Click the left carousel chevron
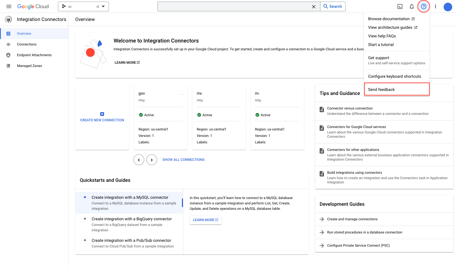456x266 pixels. point(139,159)
